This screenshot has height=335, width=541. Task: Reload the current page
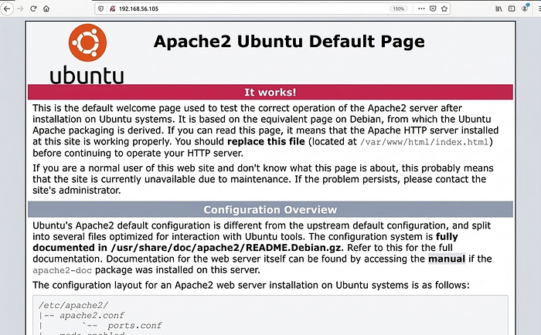click(33, 8)
